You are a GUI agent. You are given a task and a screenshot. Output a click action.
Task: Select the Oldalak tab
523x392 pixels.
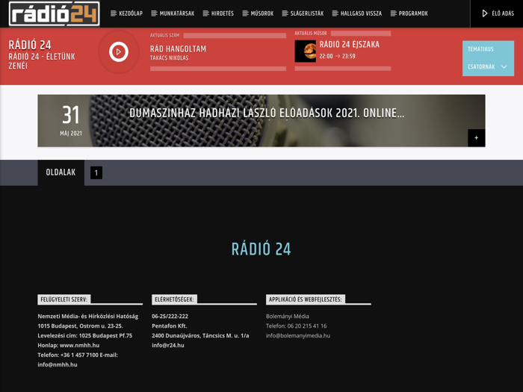tap(61, 172)
